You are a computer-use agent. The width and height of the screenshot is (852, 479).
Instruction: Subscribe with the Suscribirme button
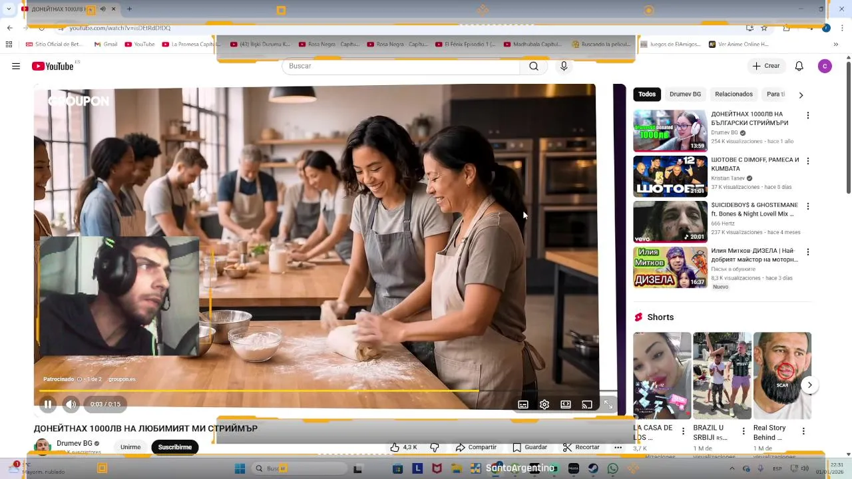(x=175, y=447)
